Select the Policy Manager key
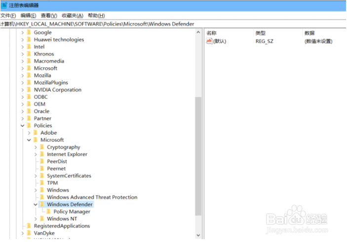The height and width of the screenshot is (242, 347). tap(72, 212)
